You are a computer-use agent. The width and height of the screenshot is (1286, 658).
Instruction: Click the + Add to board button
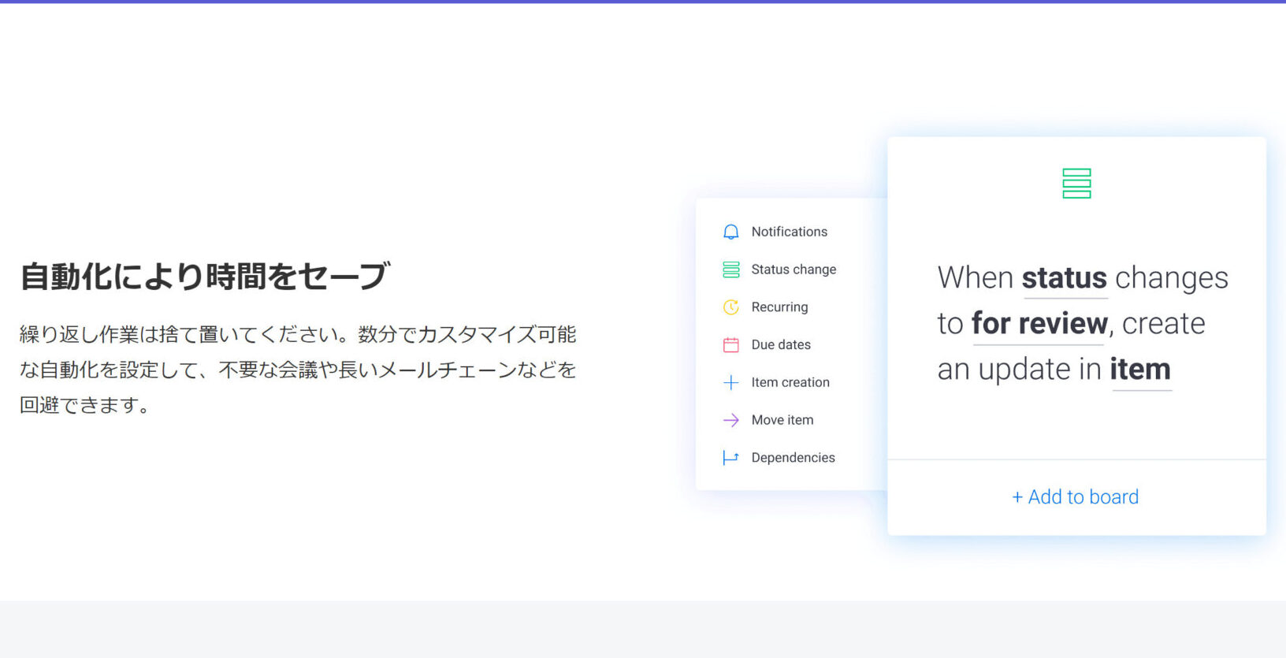pyautogui.click(x=1076, y=497)
